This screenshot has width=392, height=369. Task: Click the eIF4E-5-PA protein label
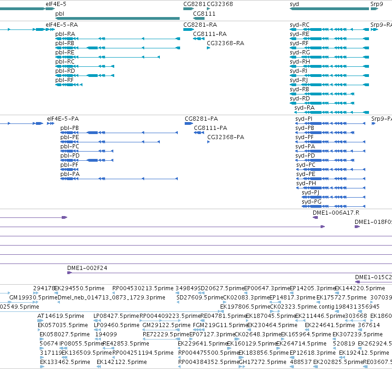click(x=63, y=118)
